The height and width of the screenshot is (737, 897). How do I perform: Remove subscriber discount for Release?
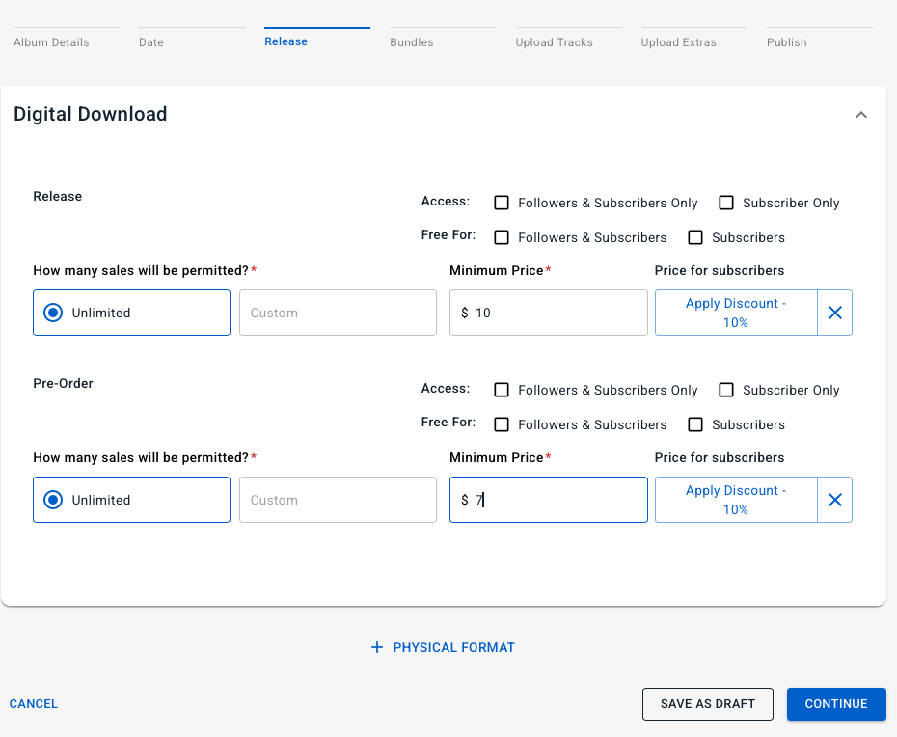[x=835, y=313]
